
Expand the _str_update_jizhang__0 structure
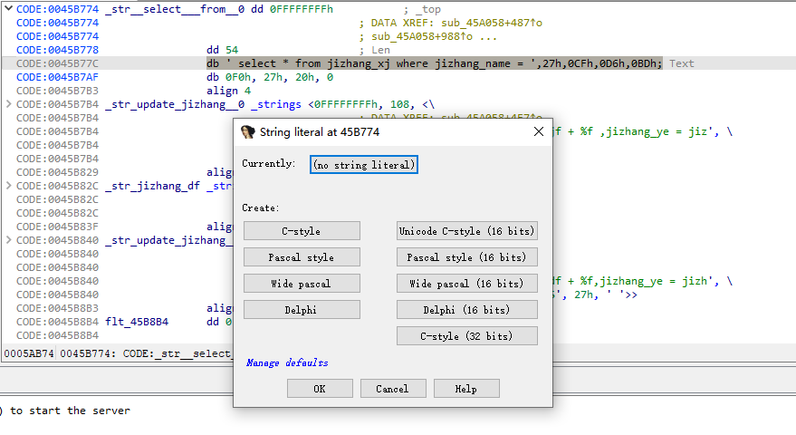[x=9, y=104]
